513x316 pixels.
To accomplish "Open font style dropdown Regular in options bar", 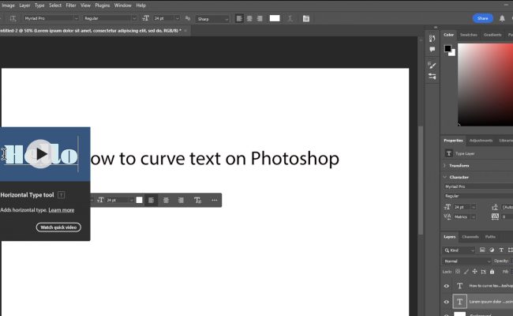I will tap(110, 18).
